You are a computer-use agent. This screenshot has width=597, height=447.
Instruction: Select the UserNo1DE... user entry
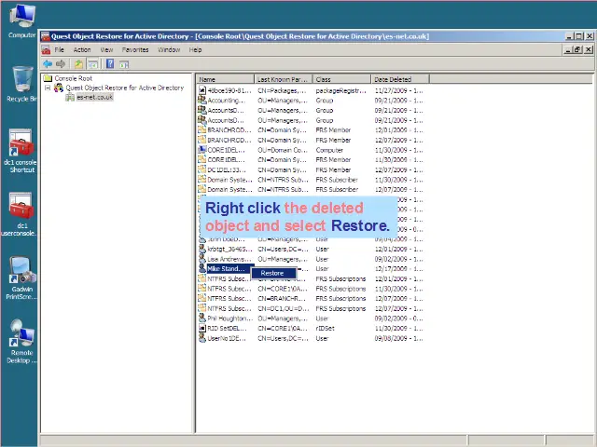(x=227, y=338)
